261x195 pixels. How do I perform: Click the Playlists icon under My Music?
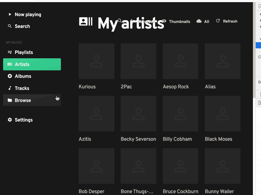[x=10, y=52]
